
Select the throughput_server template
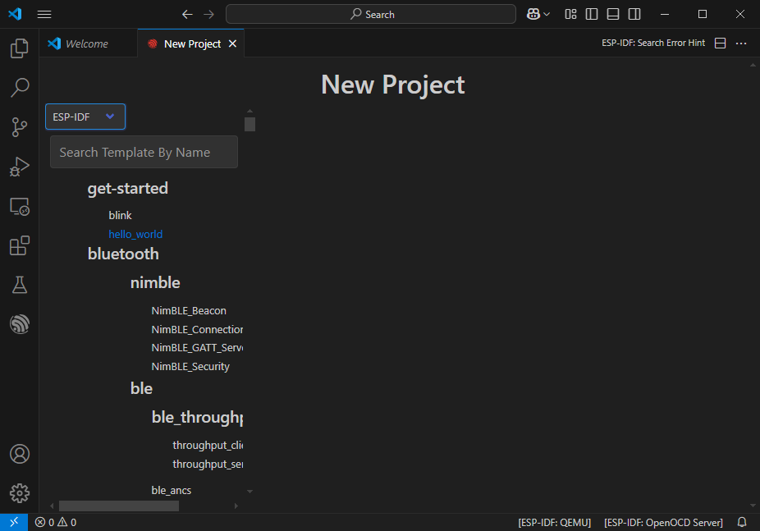[208, 465]
